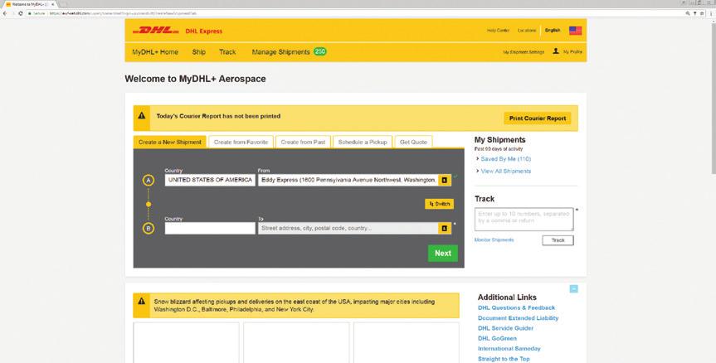Switch to Create from Favorite tab
Viewport: 716px width, 363px height.
(x=241, y=143)
